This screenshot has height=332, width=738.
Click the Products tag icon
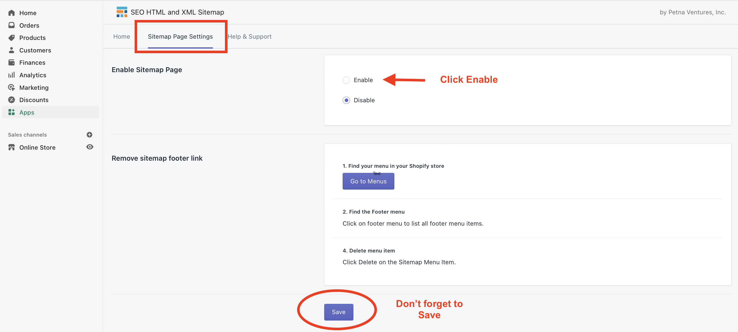pos(12,38)
